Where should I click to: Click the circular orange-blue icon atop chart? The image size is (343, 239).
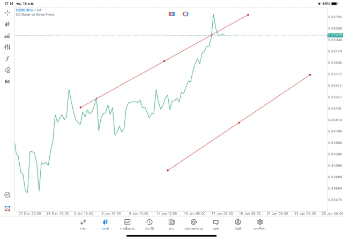tap(185, 13)
